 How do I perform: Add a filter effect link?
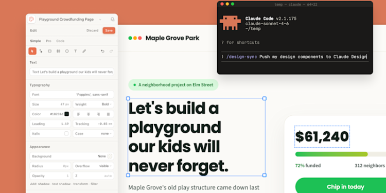pos(94,184)
